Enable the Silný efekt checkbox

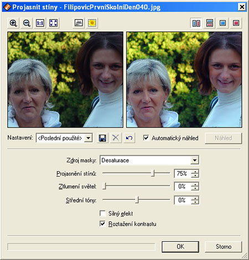click(102, 214)
